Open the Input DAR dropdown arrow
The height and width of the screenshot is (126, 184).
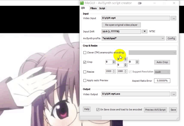[145, 31]
